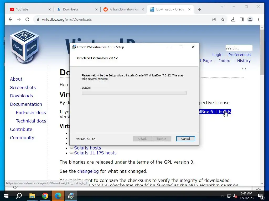The height and width of the screenshot is (201, 269).
Task: Open Solaris 11 IPS hosts link
Action: pyautogui.click(x=95, y=153)
